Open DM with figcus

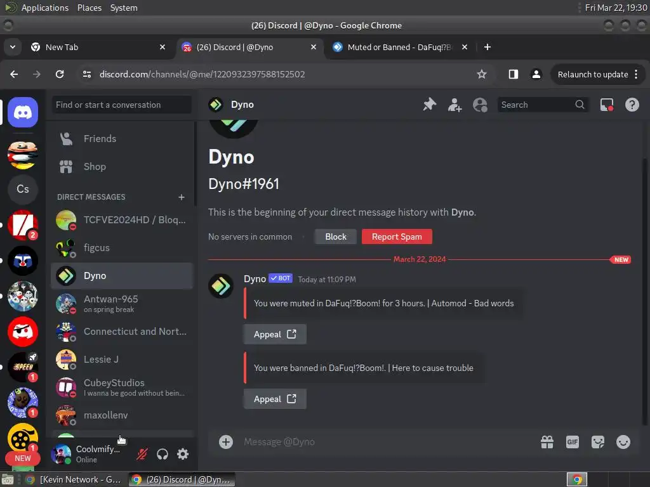[x=122, y=248]
